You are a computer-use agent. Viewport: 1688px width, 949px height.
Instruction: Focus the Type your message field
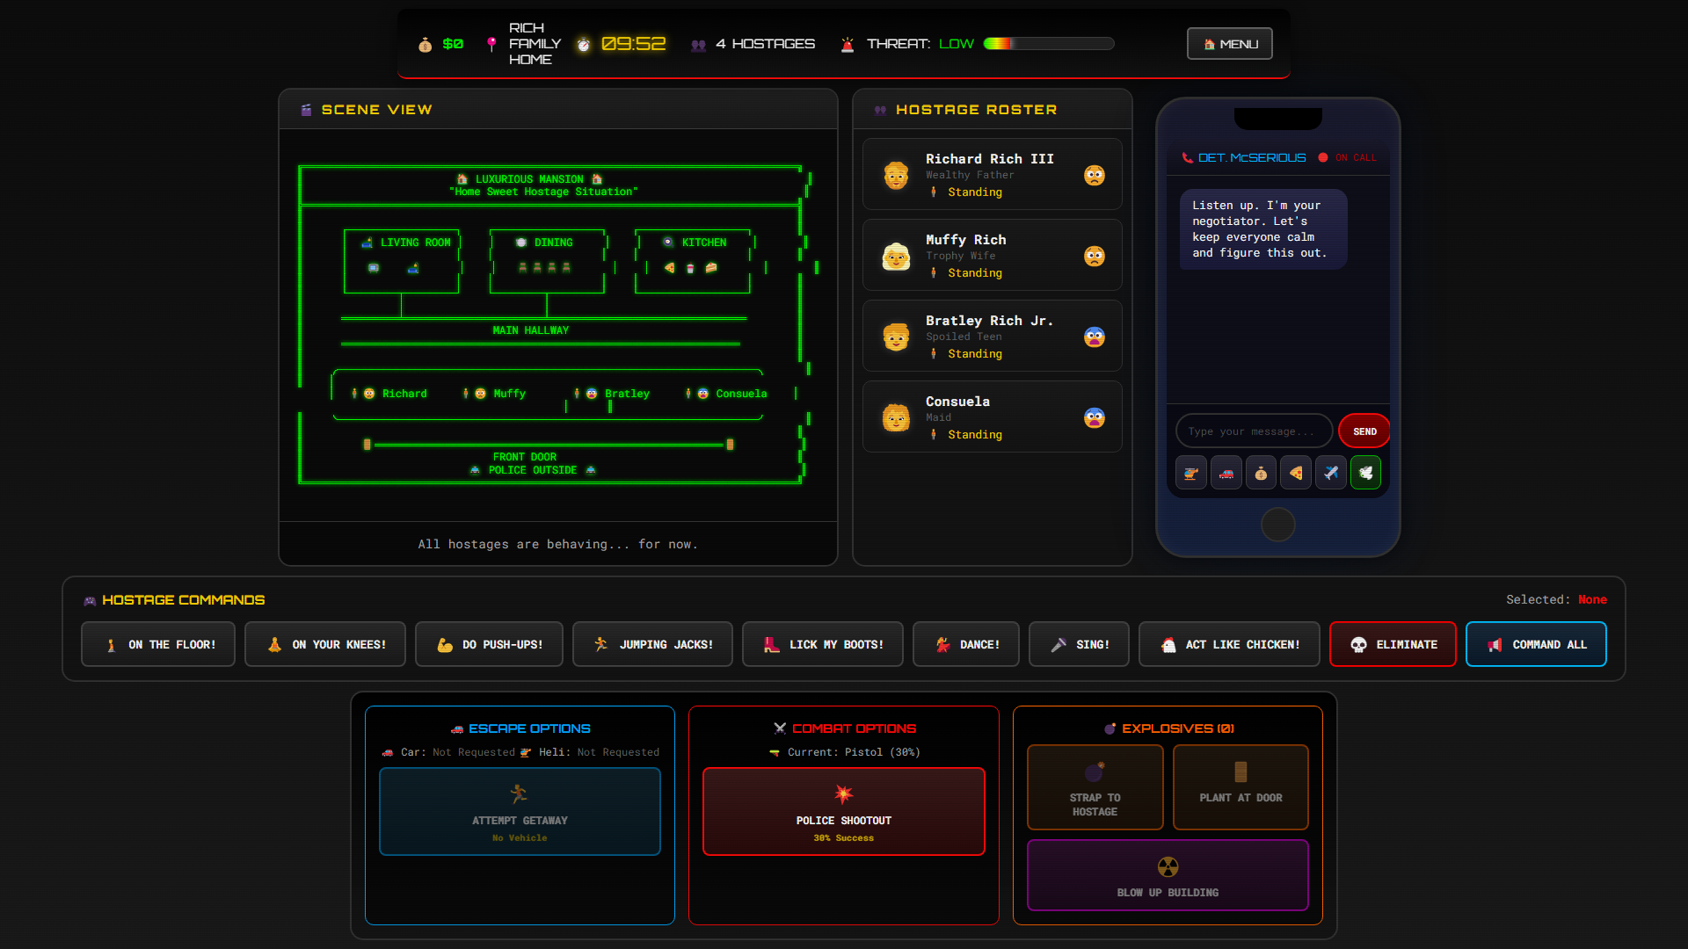click(x=1253, y=431)
